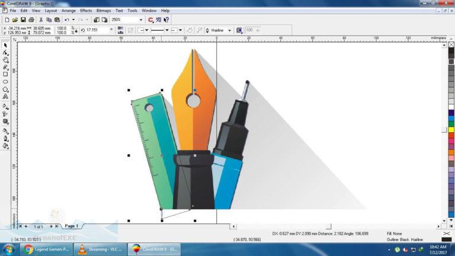Select the Ellipse tool

5,82
